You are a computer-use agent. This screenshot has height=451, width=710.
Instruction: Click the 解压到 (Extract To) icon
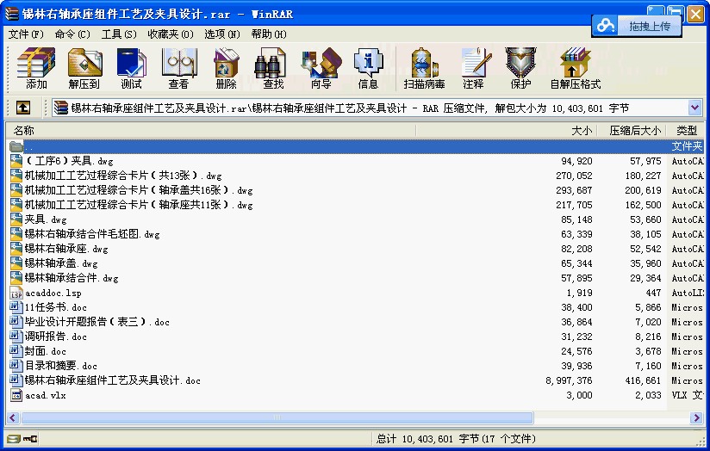[84, 68]
